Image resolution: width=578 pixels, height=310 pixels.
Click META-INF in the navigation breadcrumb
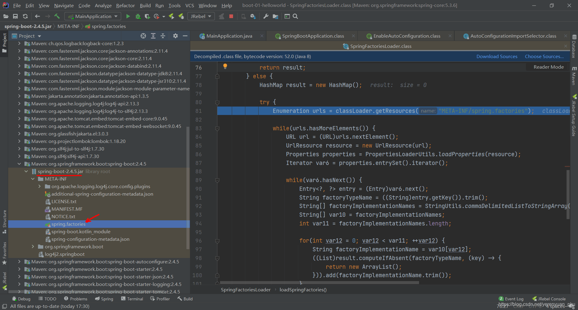click(x=68, y=26)
